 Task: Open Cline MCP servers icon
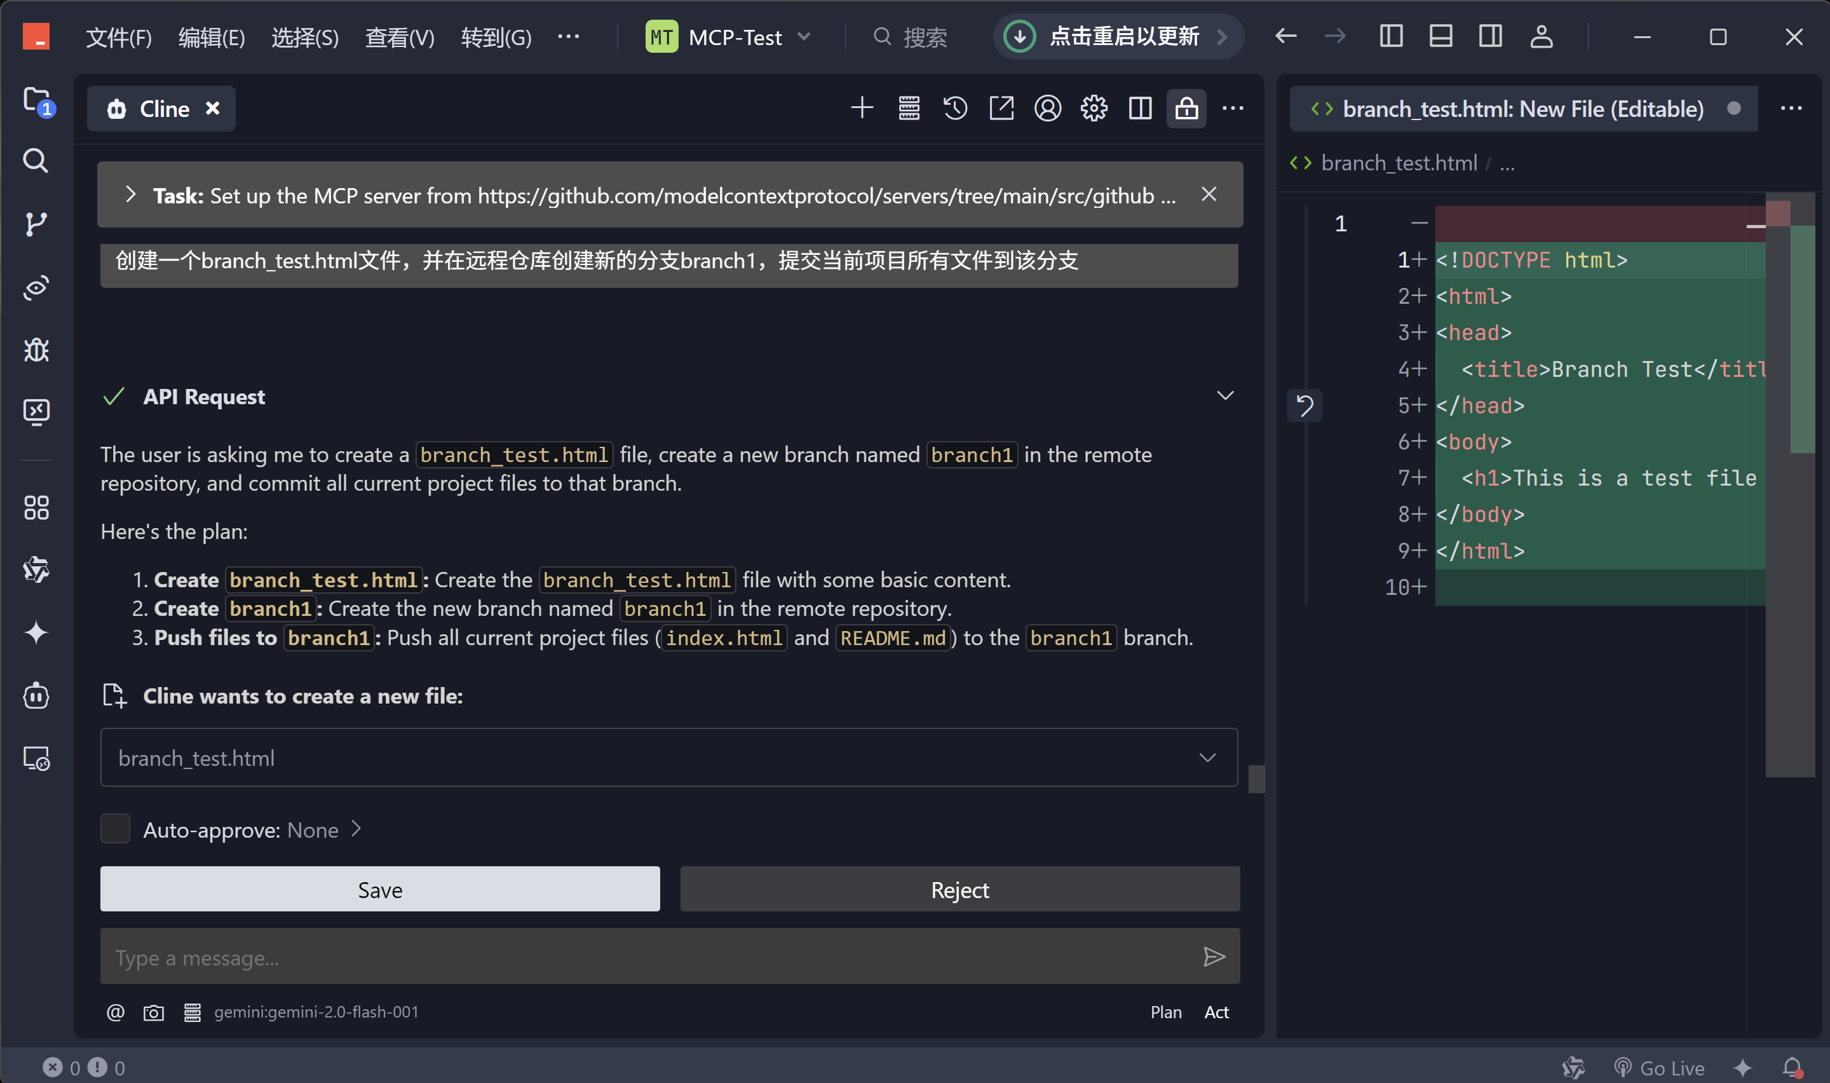pyautogui.click(x=909, y=109)
